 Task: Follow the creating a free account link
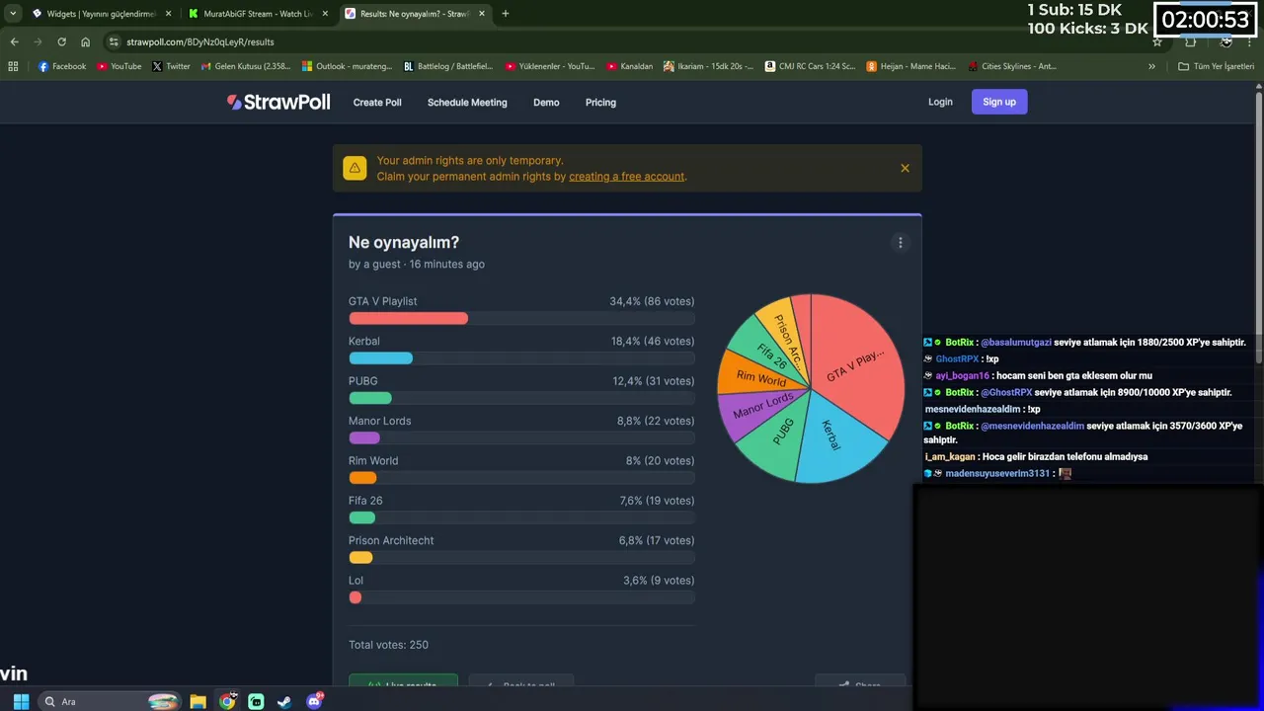(626, 176)
